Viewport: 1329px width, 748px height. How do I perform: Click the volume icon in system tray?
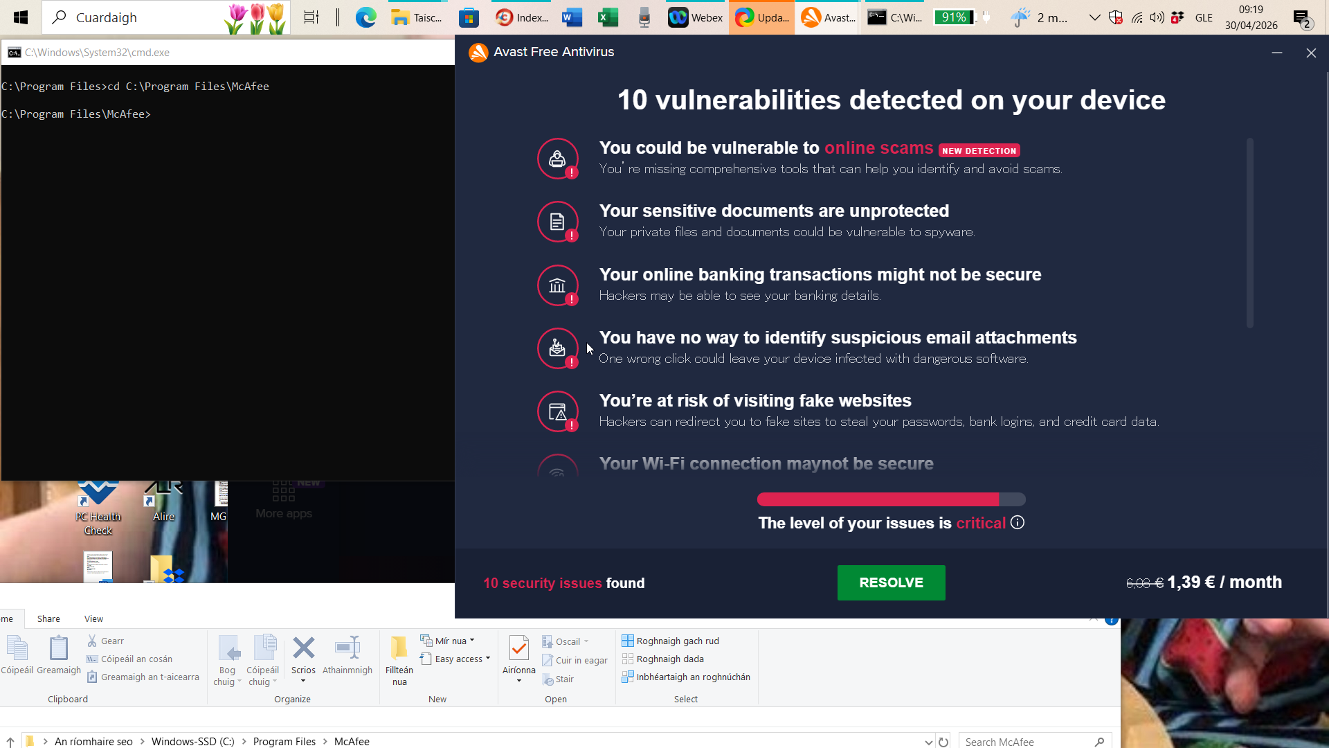[x=1157, y=17]
